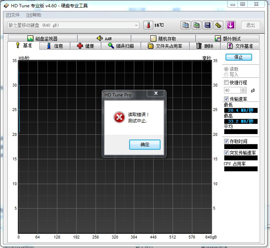Image resolution: width=270 pixels, height=248 pixels.
Task: Click the red error icon in dialog
Action: point(119,117)
